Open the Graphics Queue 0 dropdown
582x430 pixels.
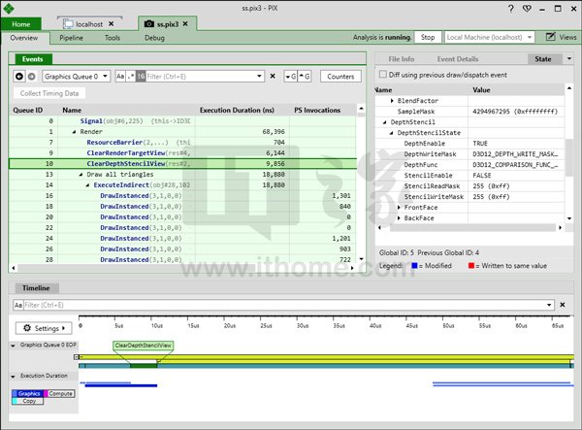pyautogui.click(x=77, y=76)
